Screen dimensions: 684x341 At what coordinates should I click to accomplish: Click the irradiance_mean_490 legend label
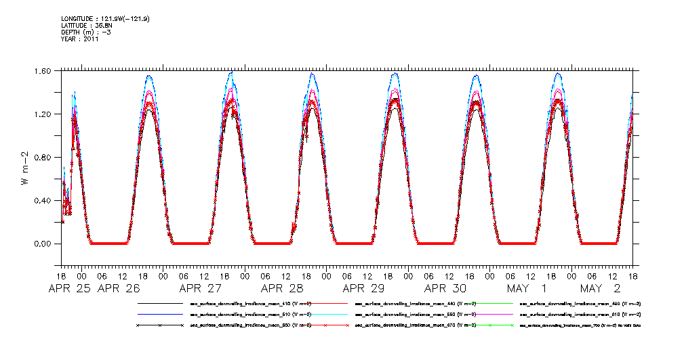pos(580,303)
